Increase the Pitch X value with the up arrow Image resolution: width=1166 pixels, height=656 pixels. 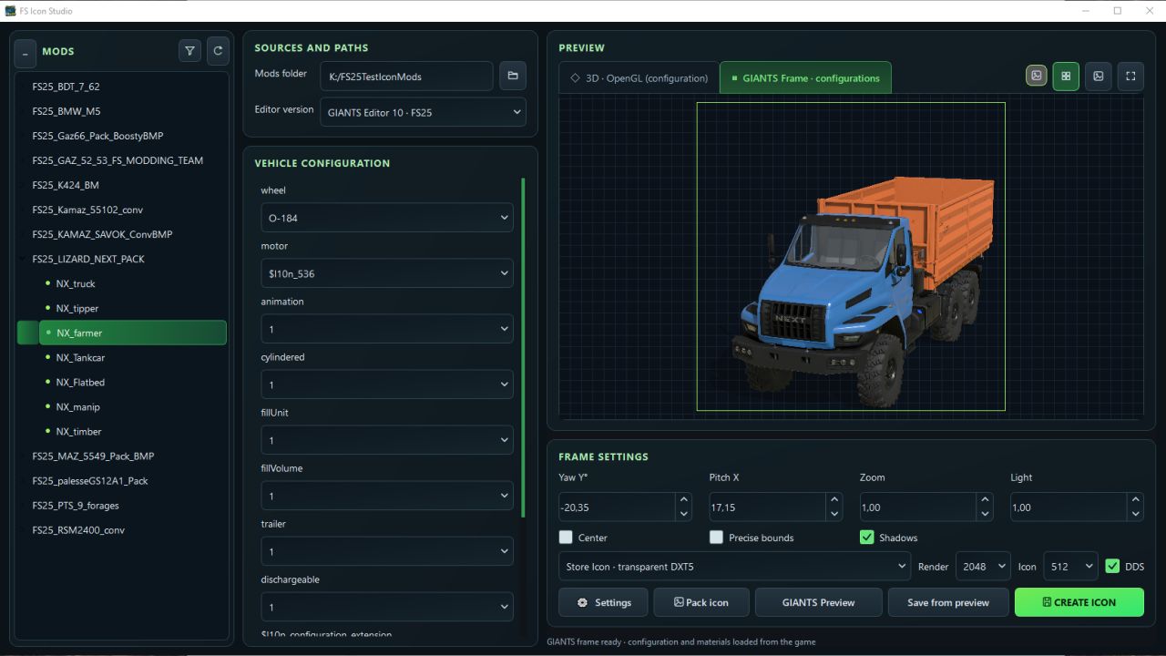click(834, 500)
